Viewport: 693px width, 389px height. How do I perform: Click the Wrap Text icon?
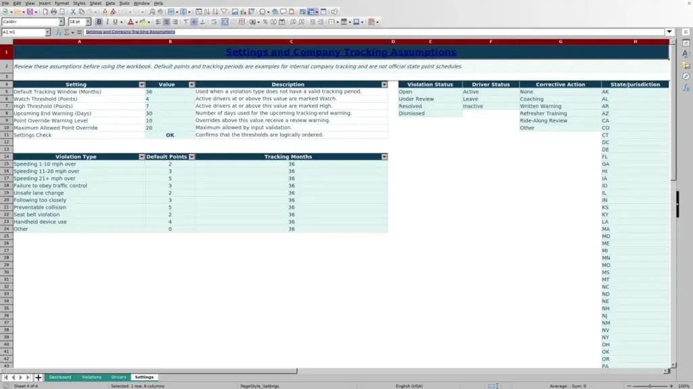point(214,22)
